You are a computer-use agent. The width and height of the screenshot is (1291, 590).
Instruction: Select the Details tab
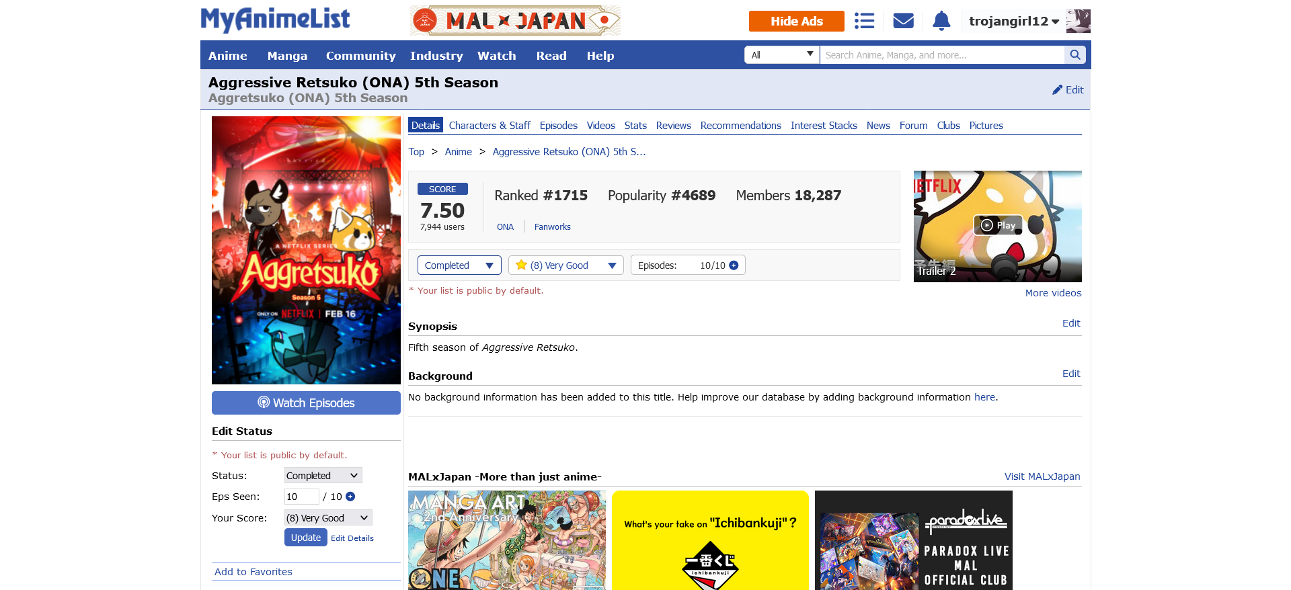(426, 126)
